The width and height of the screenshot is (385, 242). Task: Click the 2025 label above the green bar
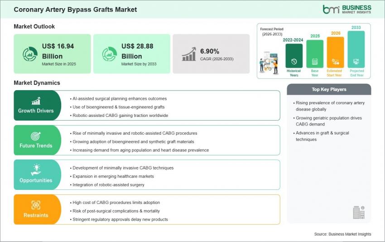tap(315, 36)
